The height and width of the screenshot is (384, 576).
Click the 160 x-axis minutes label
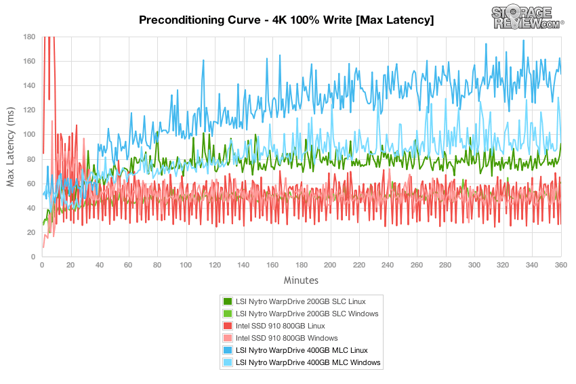(x=272, y=265)
